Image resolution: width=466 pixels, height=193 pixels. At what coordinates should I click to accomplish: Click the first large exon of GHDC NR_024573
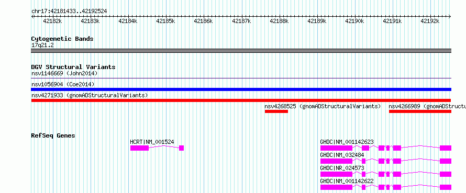337,174
